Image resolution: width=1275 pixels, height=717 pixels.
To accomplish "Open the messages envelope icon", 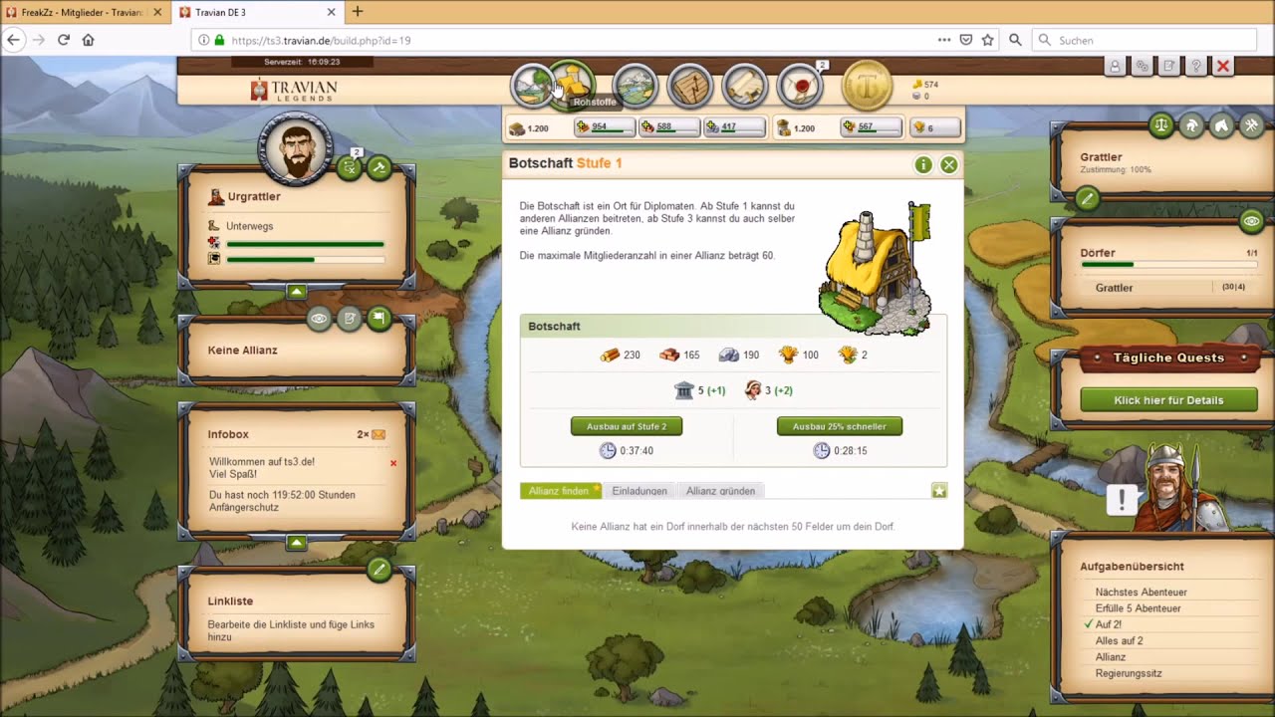I will coord(800,87).
